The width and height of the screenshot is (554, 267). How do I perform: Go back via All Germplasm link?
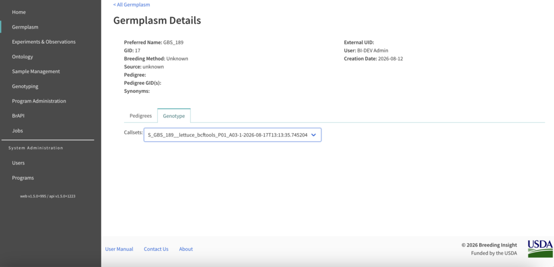131,4
